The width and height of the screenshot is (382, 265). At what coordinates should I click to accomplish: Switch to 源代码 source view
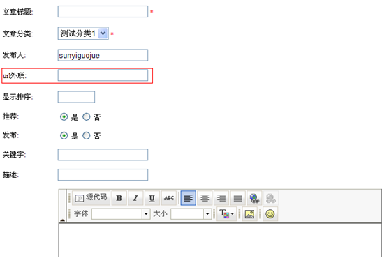point(91,197)
